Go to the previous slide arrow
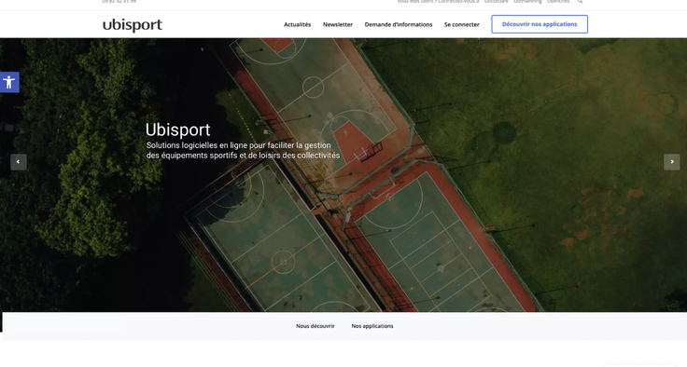The height and width of the screenshot is (367, 687). pyautogui.click(x=19, y=162)
